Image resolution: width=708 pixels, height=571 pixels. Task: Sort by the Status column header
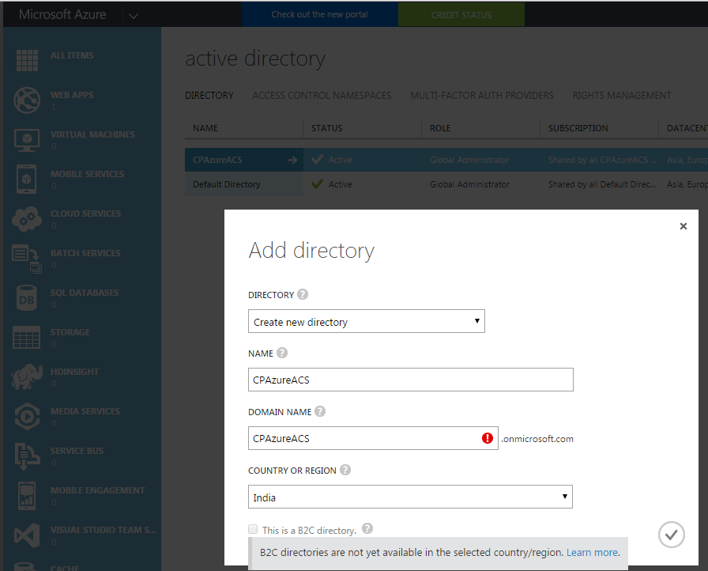[x=326, y=128]
